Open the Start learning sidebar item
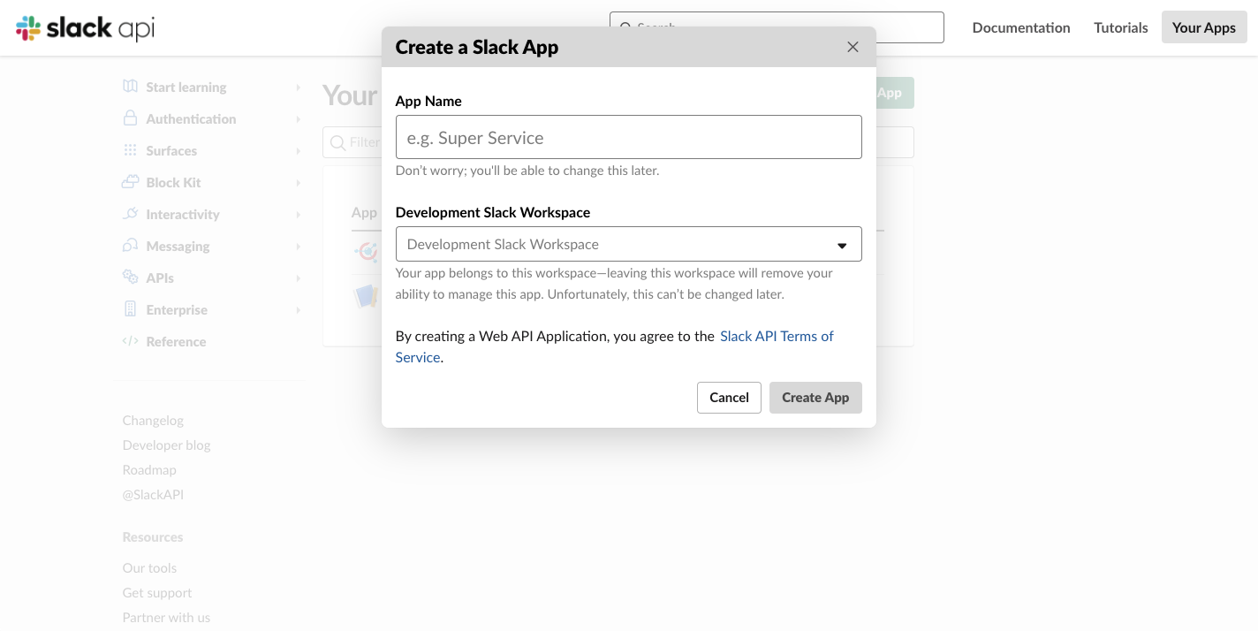The height and width of the screenshot is (631, 1258). (x=186, y=87)
